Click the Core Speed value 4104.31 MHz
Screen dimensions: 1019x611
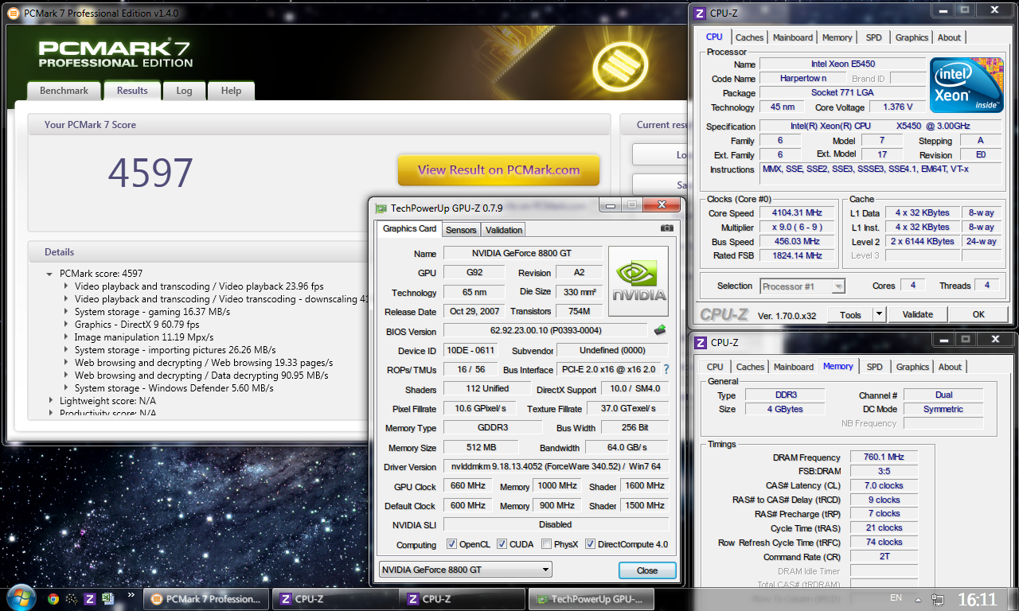coord(796,213)
